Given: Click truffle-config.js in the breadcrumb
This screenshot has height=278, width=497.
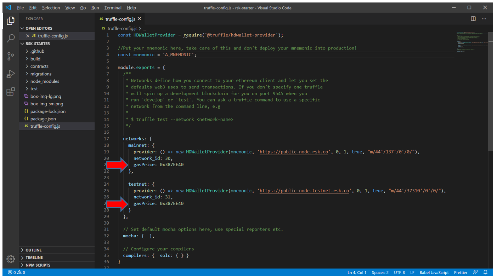Looking at the screenshot, I should [x=122, y=28].
